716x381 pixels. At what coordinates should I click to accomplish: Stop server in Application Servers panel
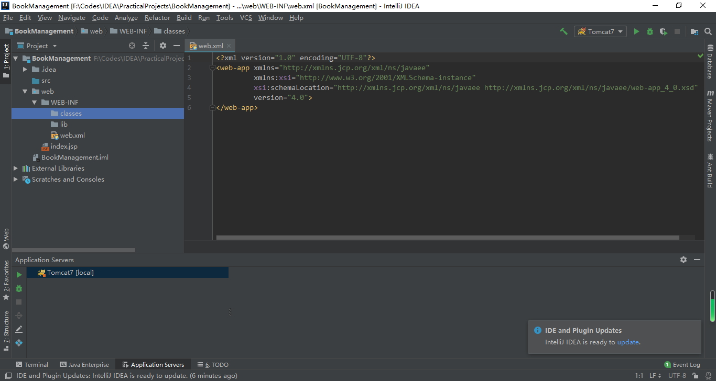point(19,302)
